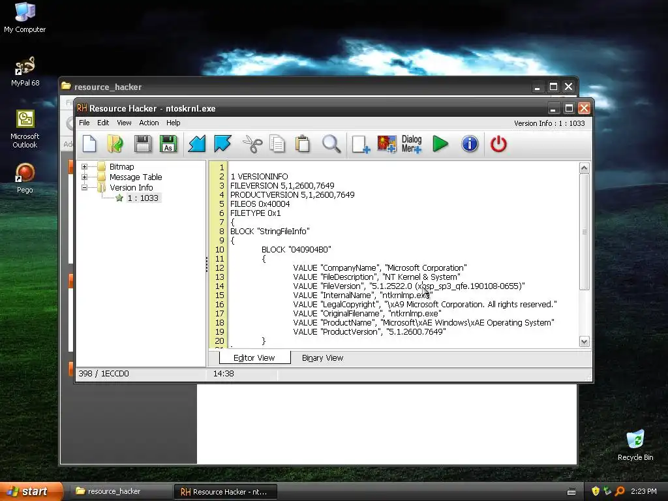Click the BLOCK "StringFileInfo" line

[x=269, y=232]
